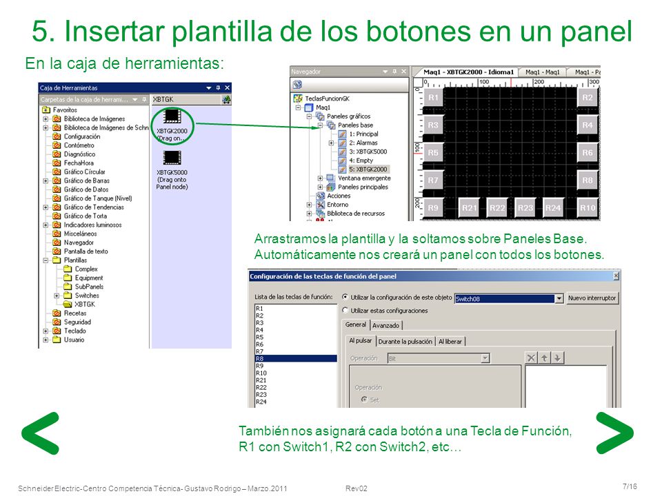Viewport: 662px width, 496px height.
Task: Open the Recetas folder
Action: click(x=70, y=313)
